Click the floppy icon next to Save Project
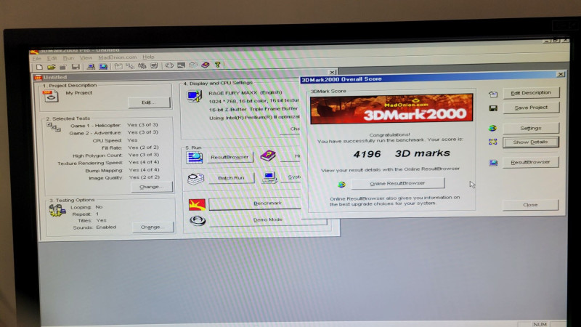This screenshot has height=327, width=581. coord(493,108)
